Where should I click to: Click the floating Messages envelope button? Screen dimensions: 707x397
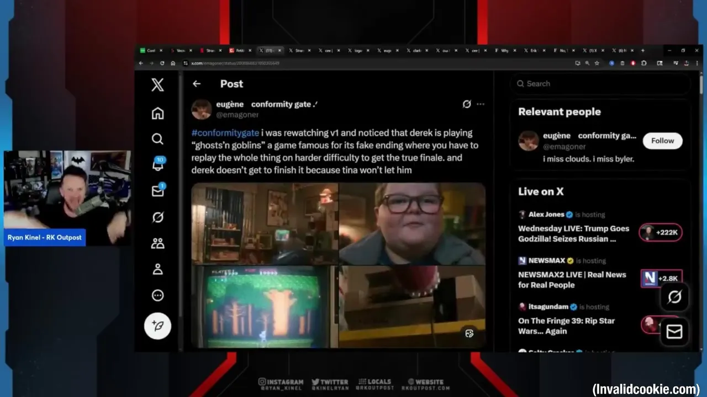pos(674,331)
